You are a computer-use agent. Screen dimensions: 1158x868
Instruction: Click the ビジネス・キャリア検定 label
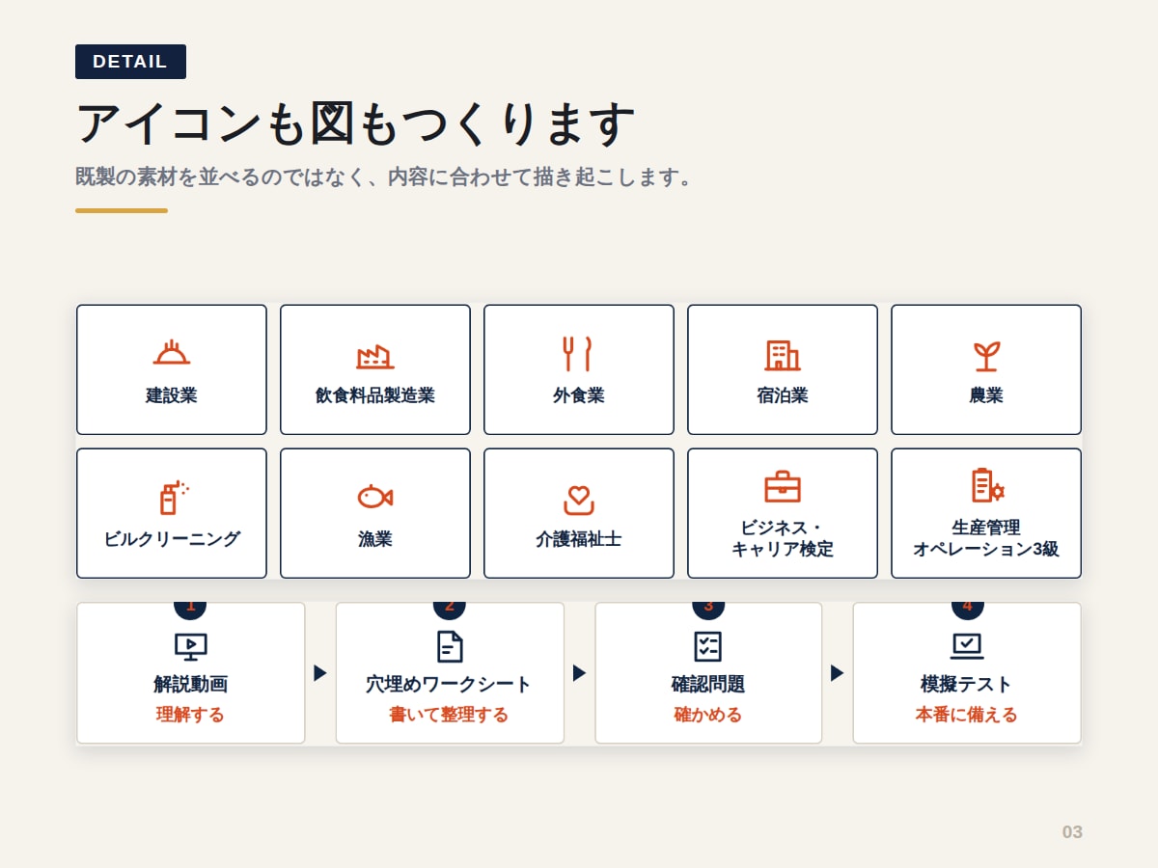[783, 538]
